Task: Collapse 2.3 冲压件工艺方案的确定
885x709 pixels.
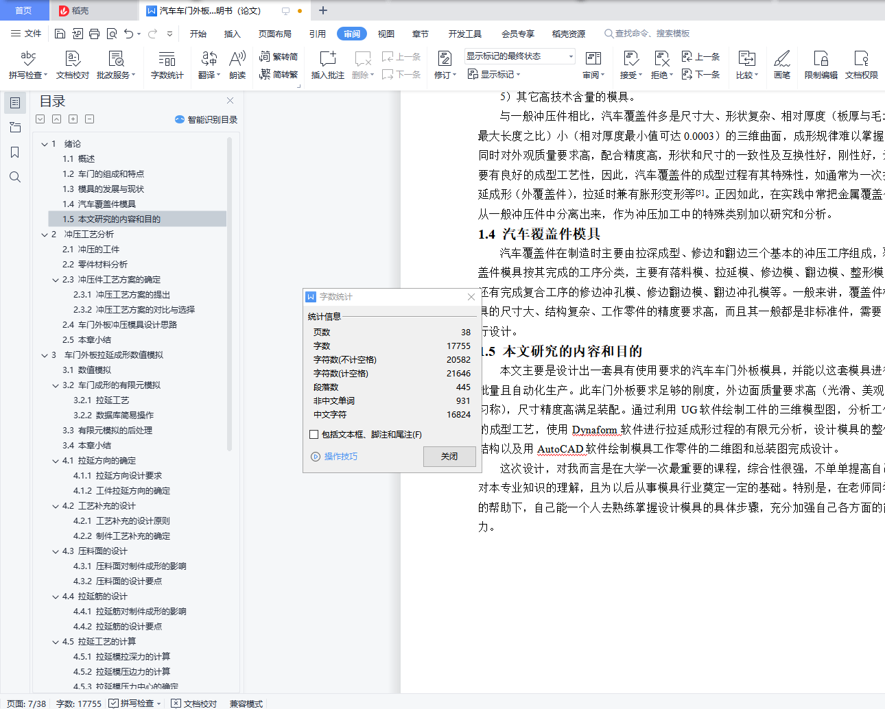Action: point(56,280)
